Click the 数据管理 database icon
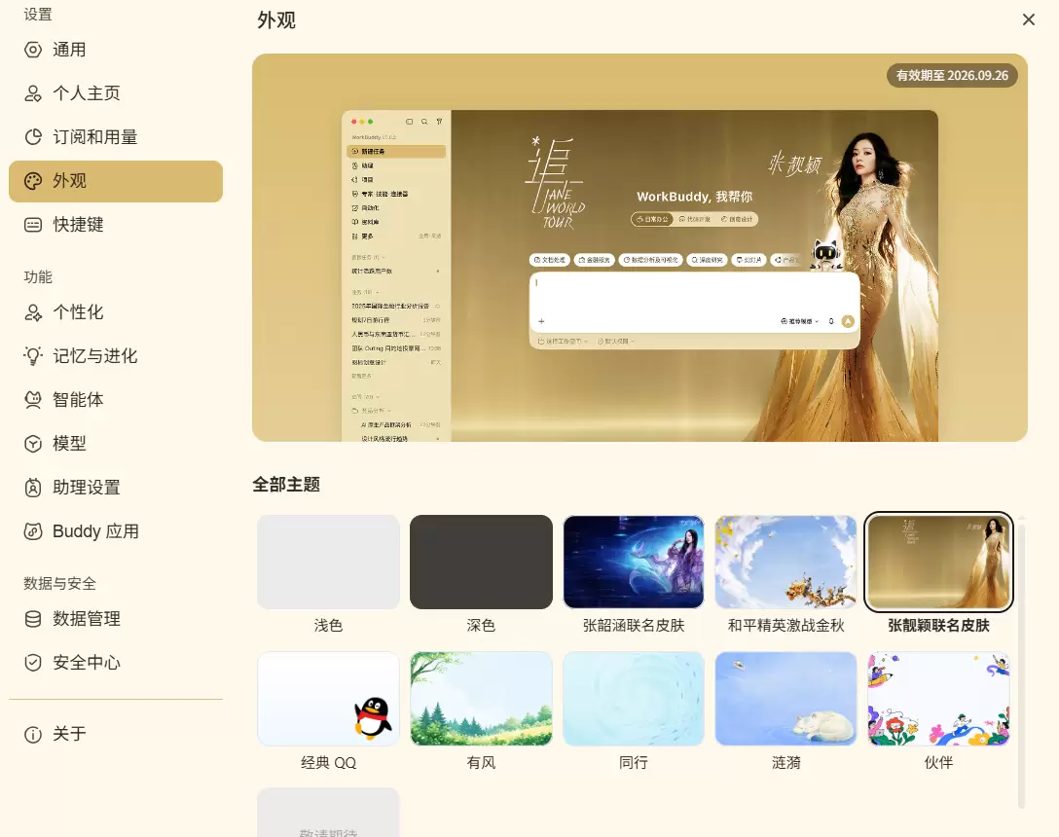This screenshot has height=837, width=1059. 33,619
